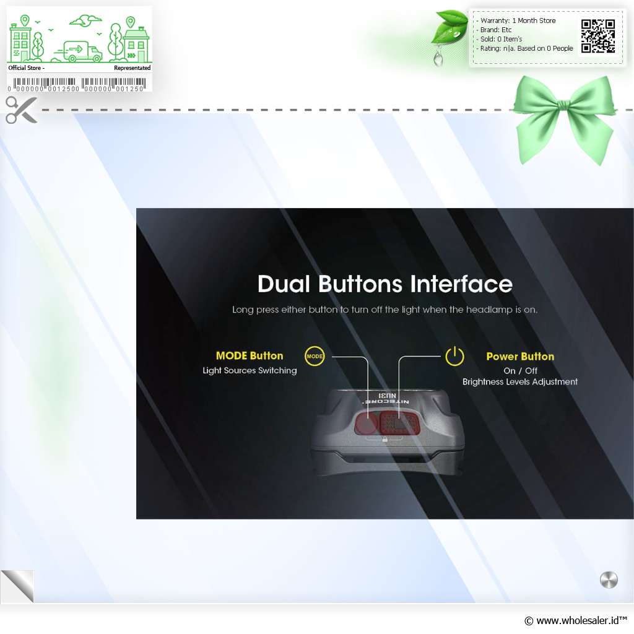Click the 'Brand: Etc' line
This screenshot has height=634, width=634.
point(496,30)
